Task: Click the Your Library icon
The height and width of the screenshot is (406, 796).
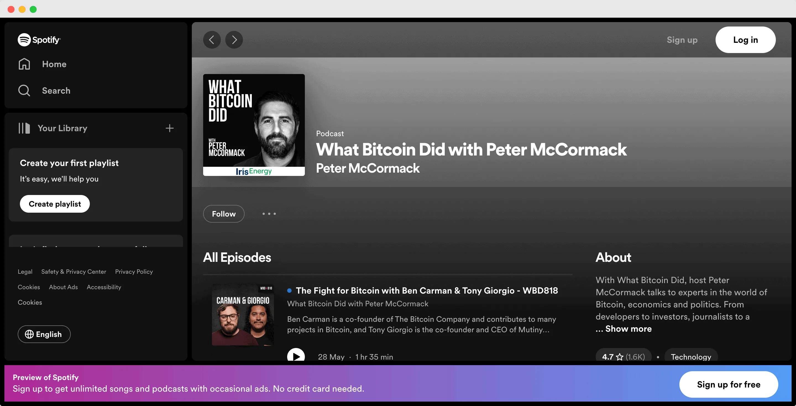Action: point(24,128)
